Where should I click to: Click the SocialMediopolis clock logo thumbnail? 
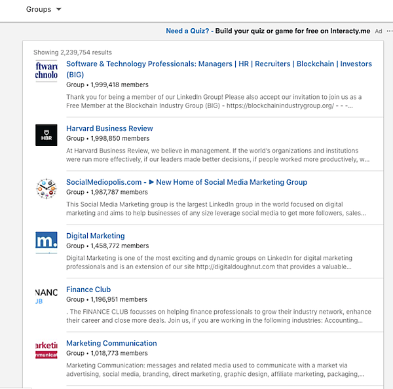click(x=47, y=189)
